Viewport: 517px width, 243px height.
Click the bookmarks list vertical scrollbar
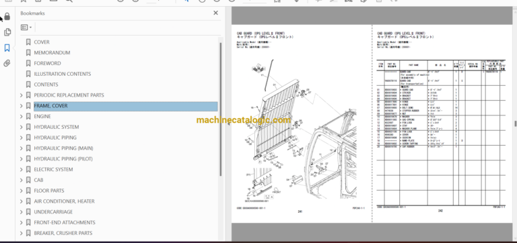coord(221,109)
